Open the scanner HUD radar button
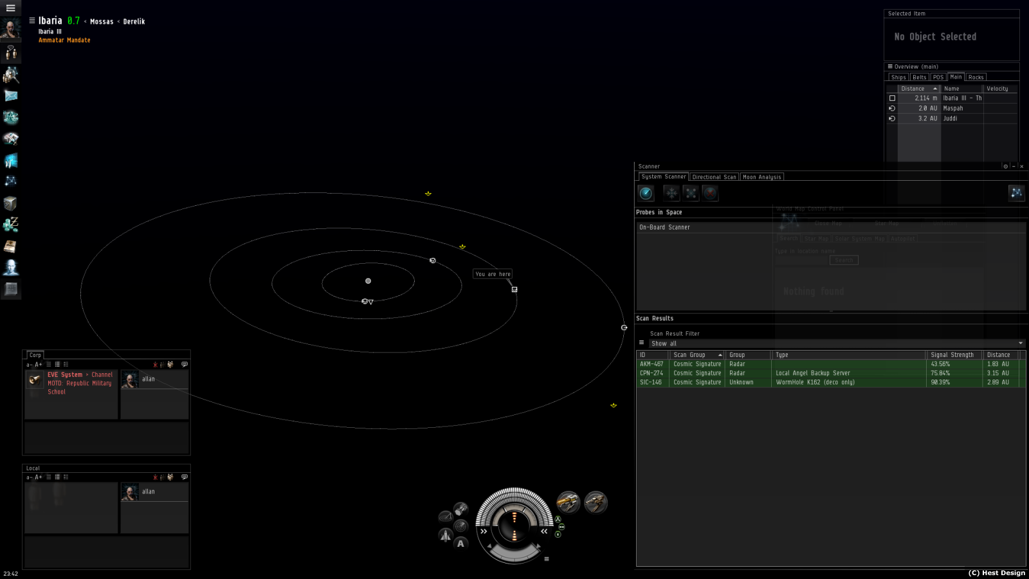 pos(460,526)
